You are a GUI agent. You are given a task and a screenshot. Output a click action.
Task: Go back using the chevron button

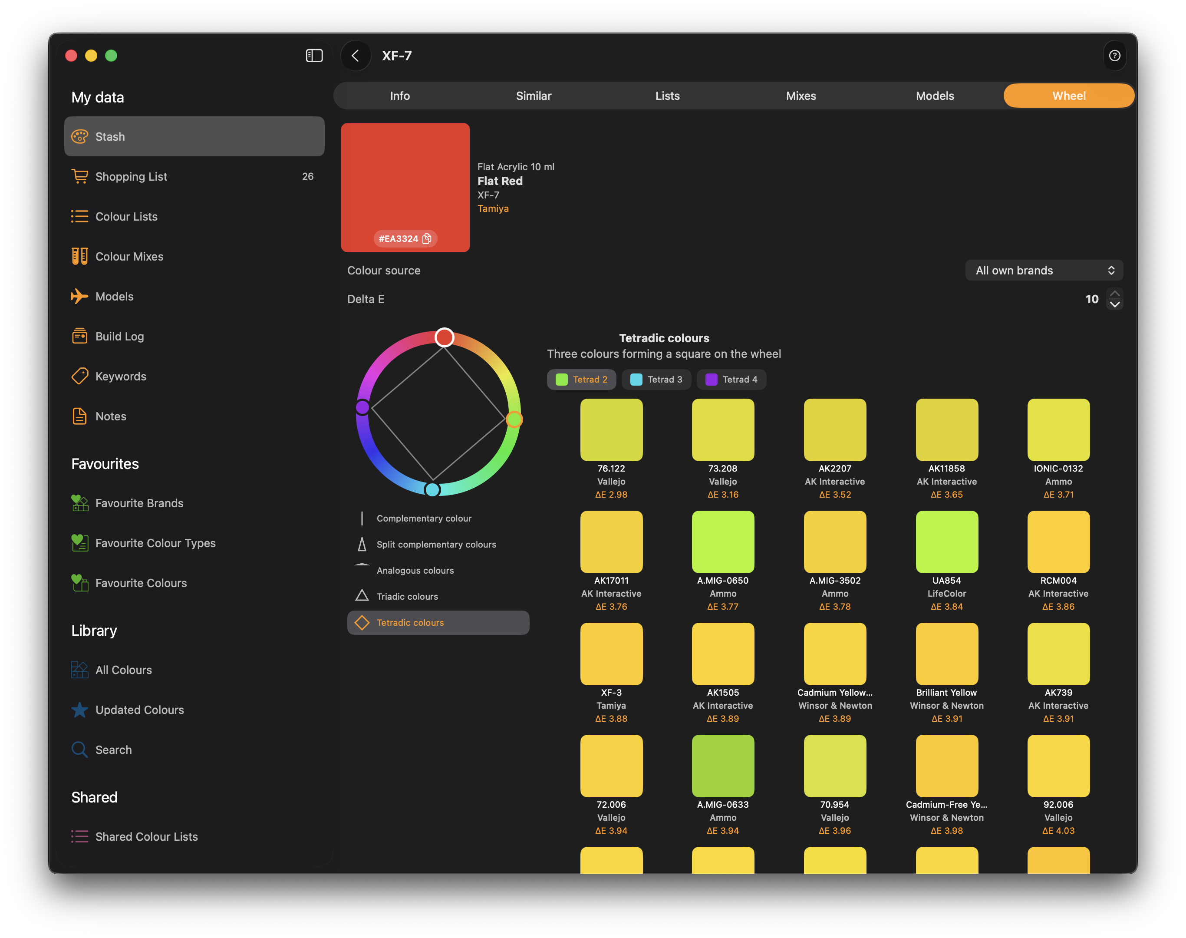click(355, 56)
